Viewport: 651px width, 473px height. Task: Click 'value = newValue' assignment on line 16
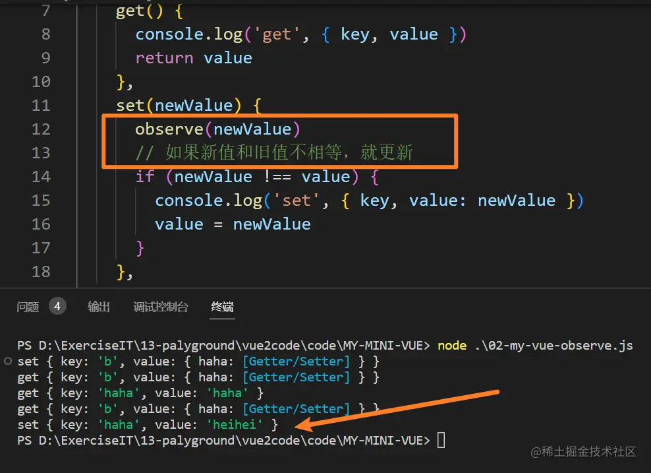pyautogui.click(x=233, y=224)
